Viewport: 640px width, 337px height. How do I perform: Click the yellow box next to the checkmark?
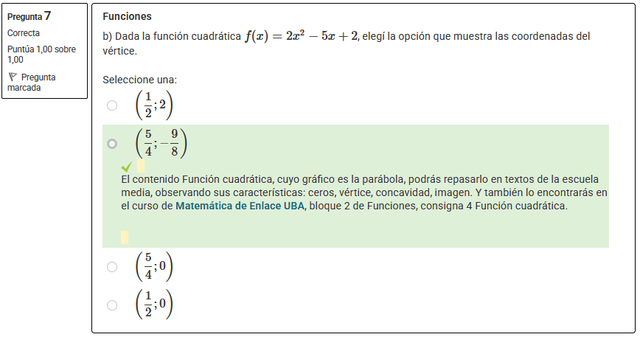click(x=140, y=166)
